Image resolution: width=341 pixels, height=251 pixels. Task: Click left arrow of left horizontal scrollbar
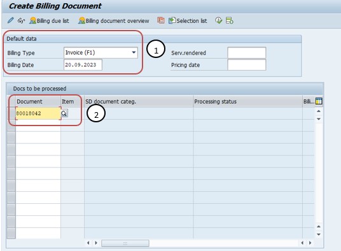pos(88,243)
